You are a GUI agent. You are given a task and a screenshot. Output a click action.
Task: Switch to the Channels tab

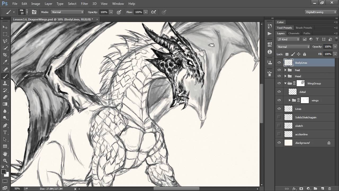(294, 33)
